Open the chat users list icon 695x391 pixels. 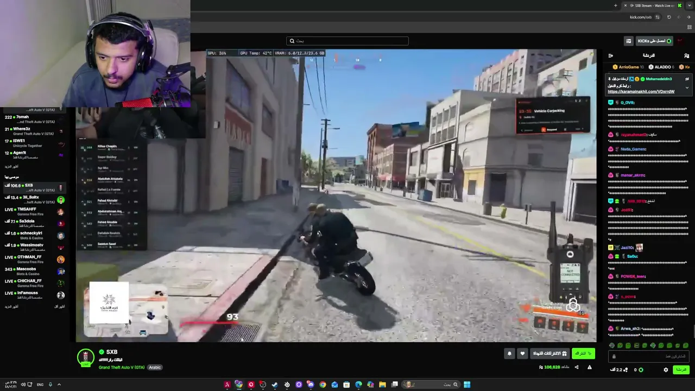[x=687, y=55]
